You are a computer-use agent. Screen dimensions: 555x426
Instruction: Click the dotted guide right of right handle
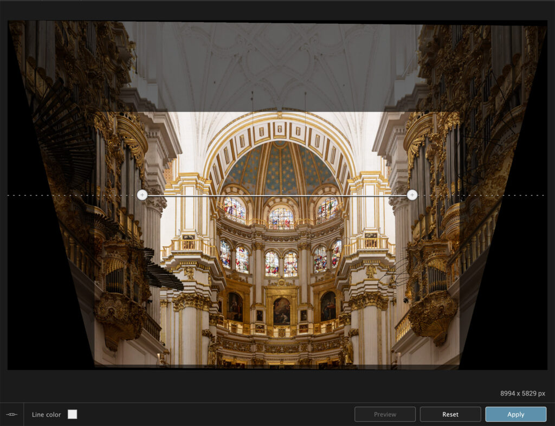point(482,195)
